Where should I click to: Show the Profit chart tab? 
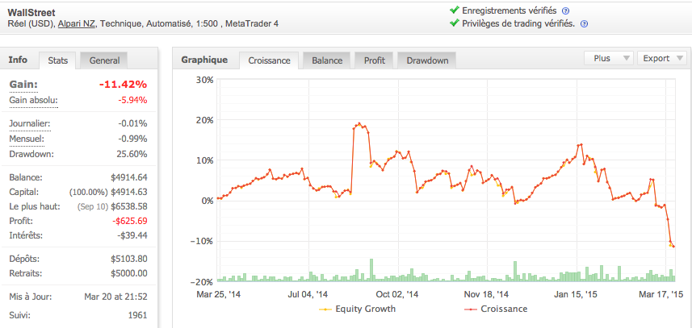tap(374, 60)
